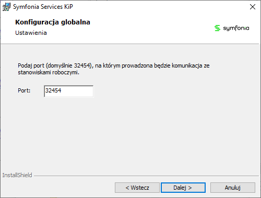Image resolution: width=261 pixels, height=198 pixels.
Task: Click the installer icon in the title bar
Action: [x=6, y=7]
